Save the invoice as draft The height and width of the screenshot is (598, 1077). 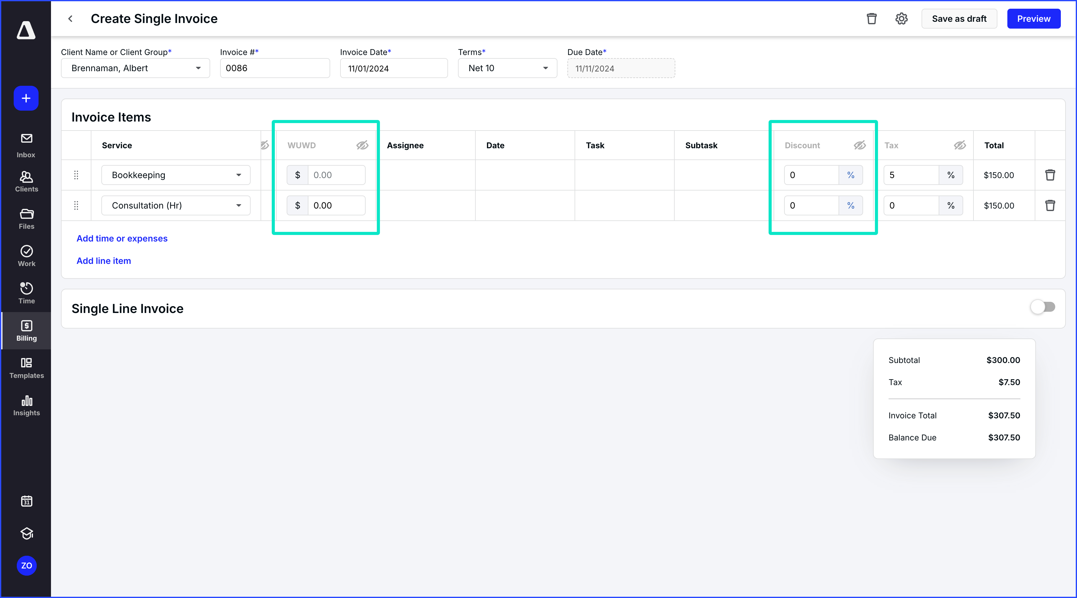click(959, 18)
